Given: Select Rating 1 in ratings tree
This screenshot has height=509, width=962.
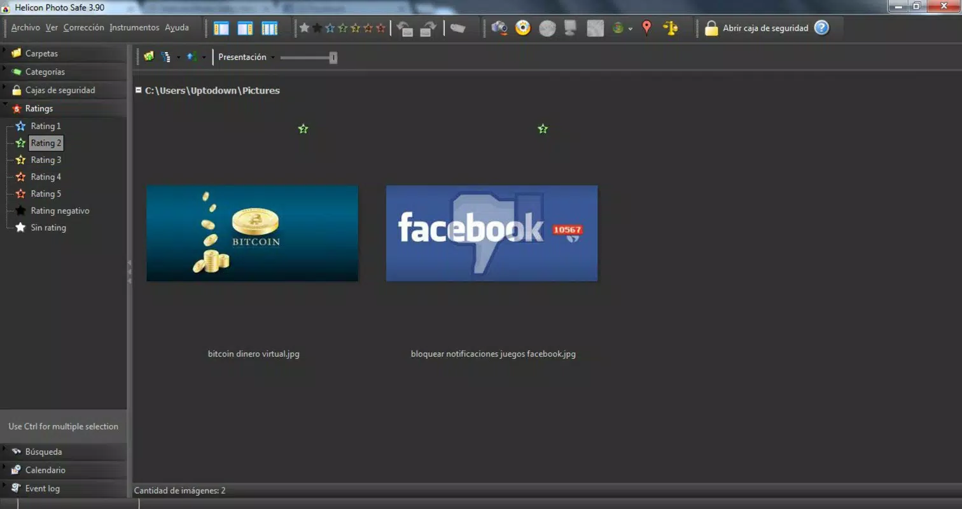Looking at the screenshot, I should [46, 126].
